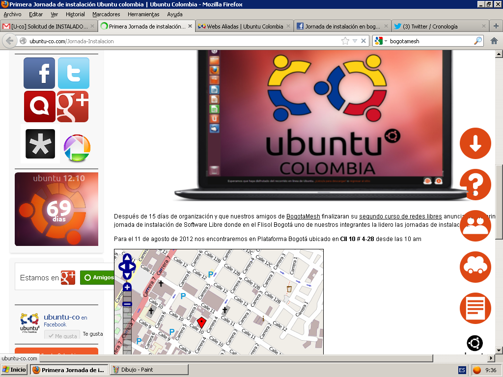This screenshot has width=503, height=377.
Task: Open the Marcadores menu
Action: point(106,14)
